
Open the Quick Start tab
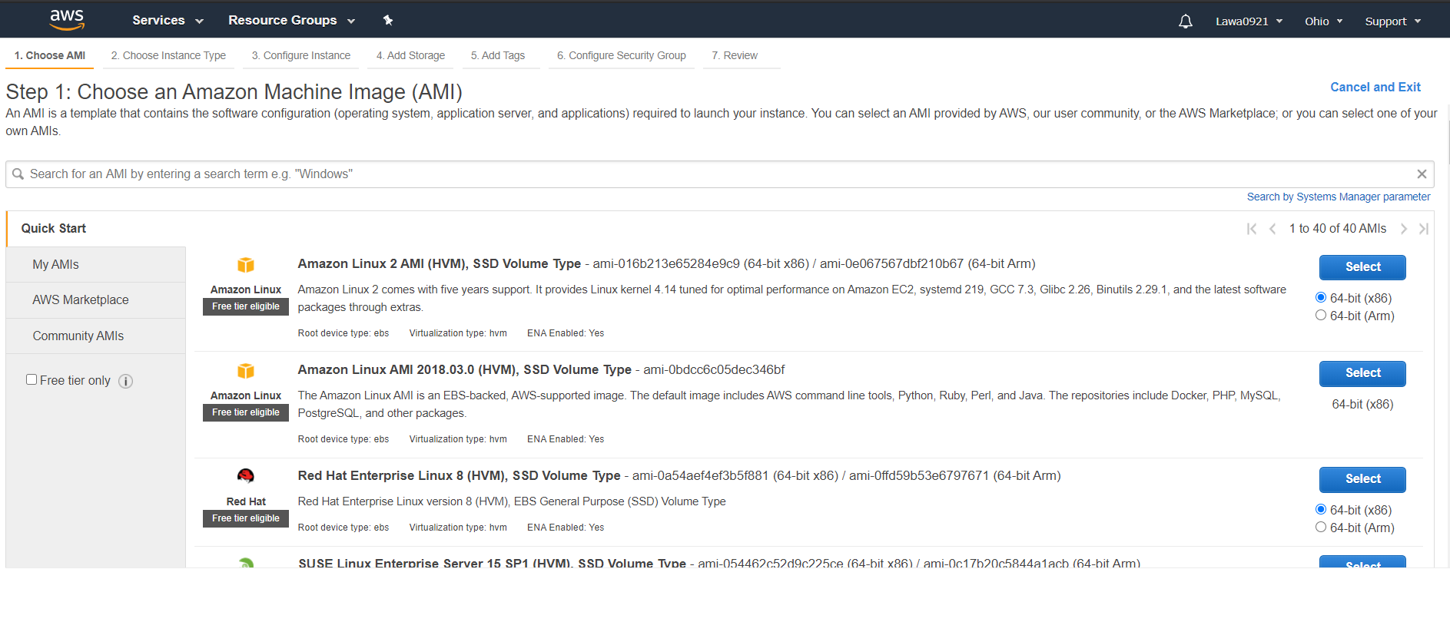tap(96, 229)
